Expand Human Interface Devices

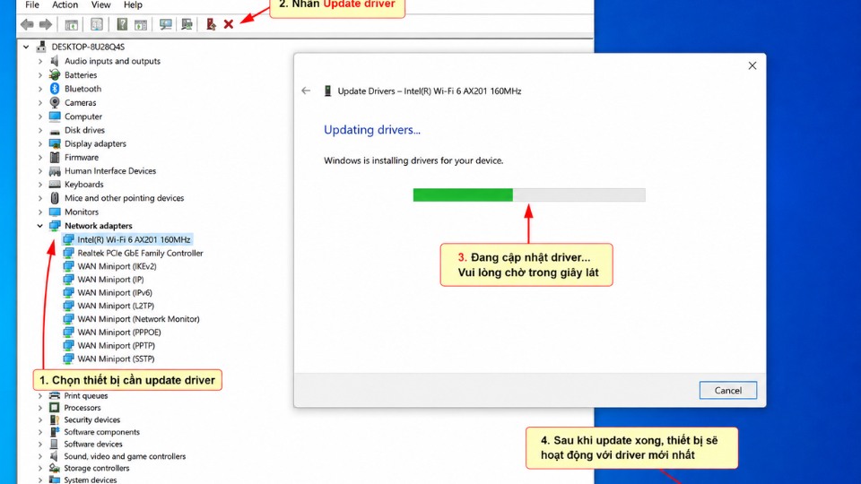40,170
